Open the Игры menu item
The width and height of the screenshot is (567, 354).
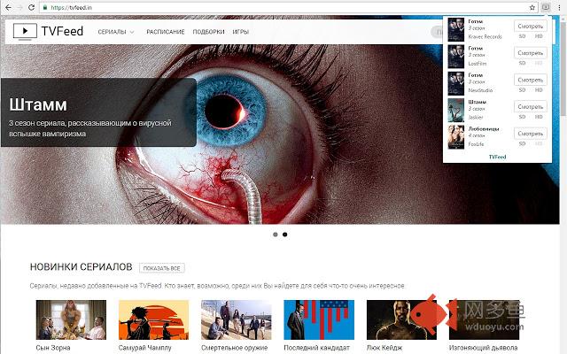click(x=240, y=32)
